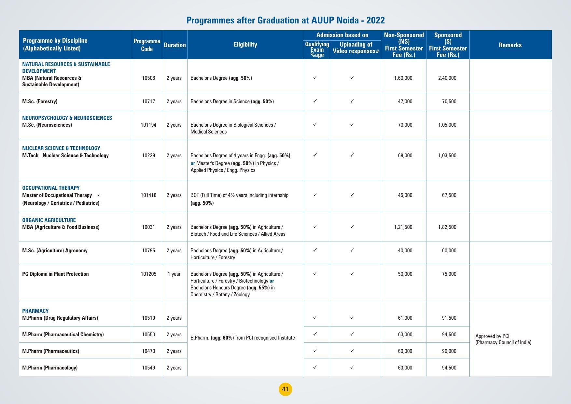Click 'NEUROPSYCHOLOGY & NEUROSCIENCES' heading
The image size is (571, 404).
pos(67,118)
